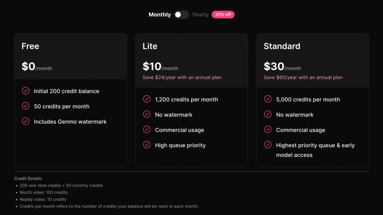Click the checkmark beside Includes Genmo watermark
Viewport: 383px width, 215px height.
tap(26, 121)
